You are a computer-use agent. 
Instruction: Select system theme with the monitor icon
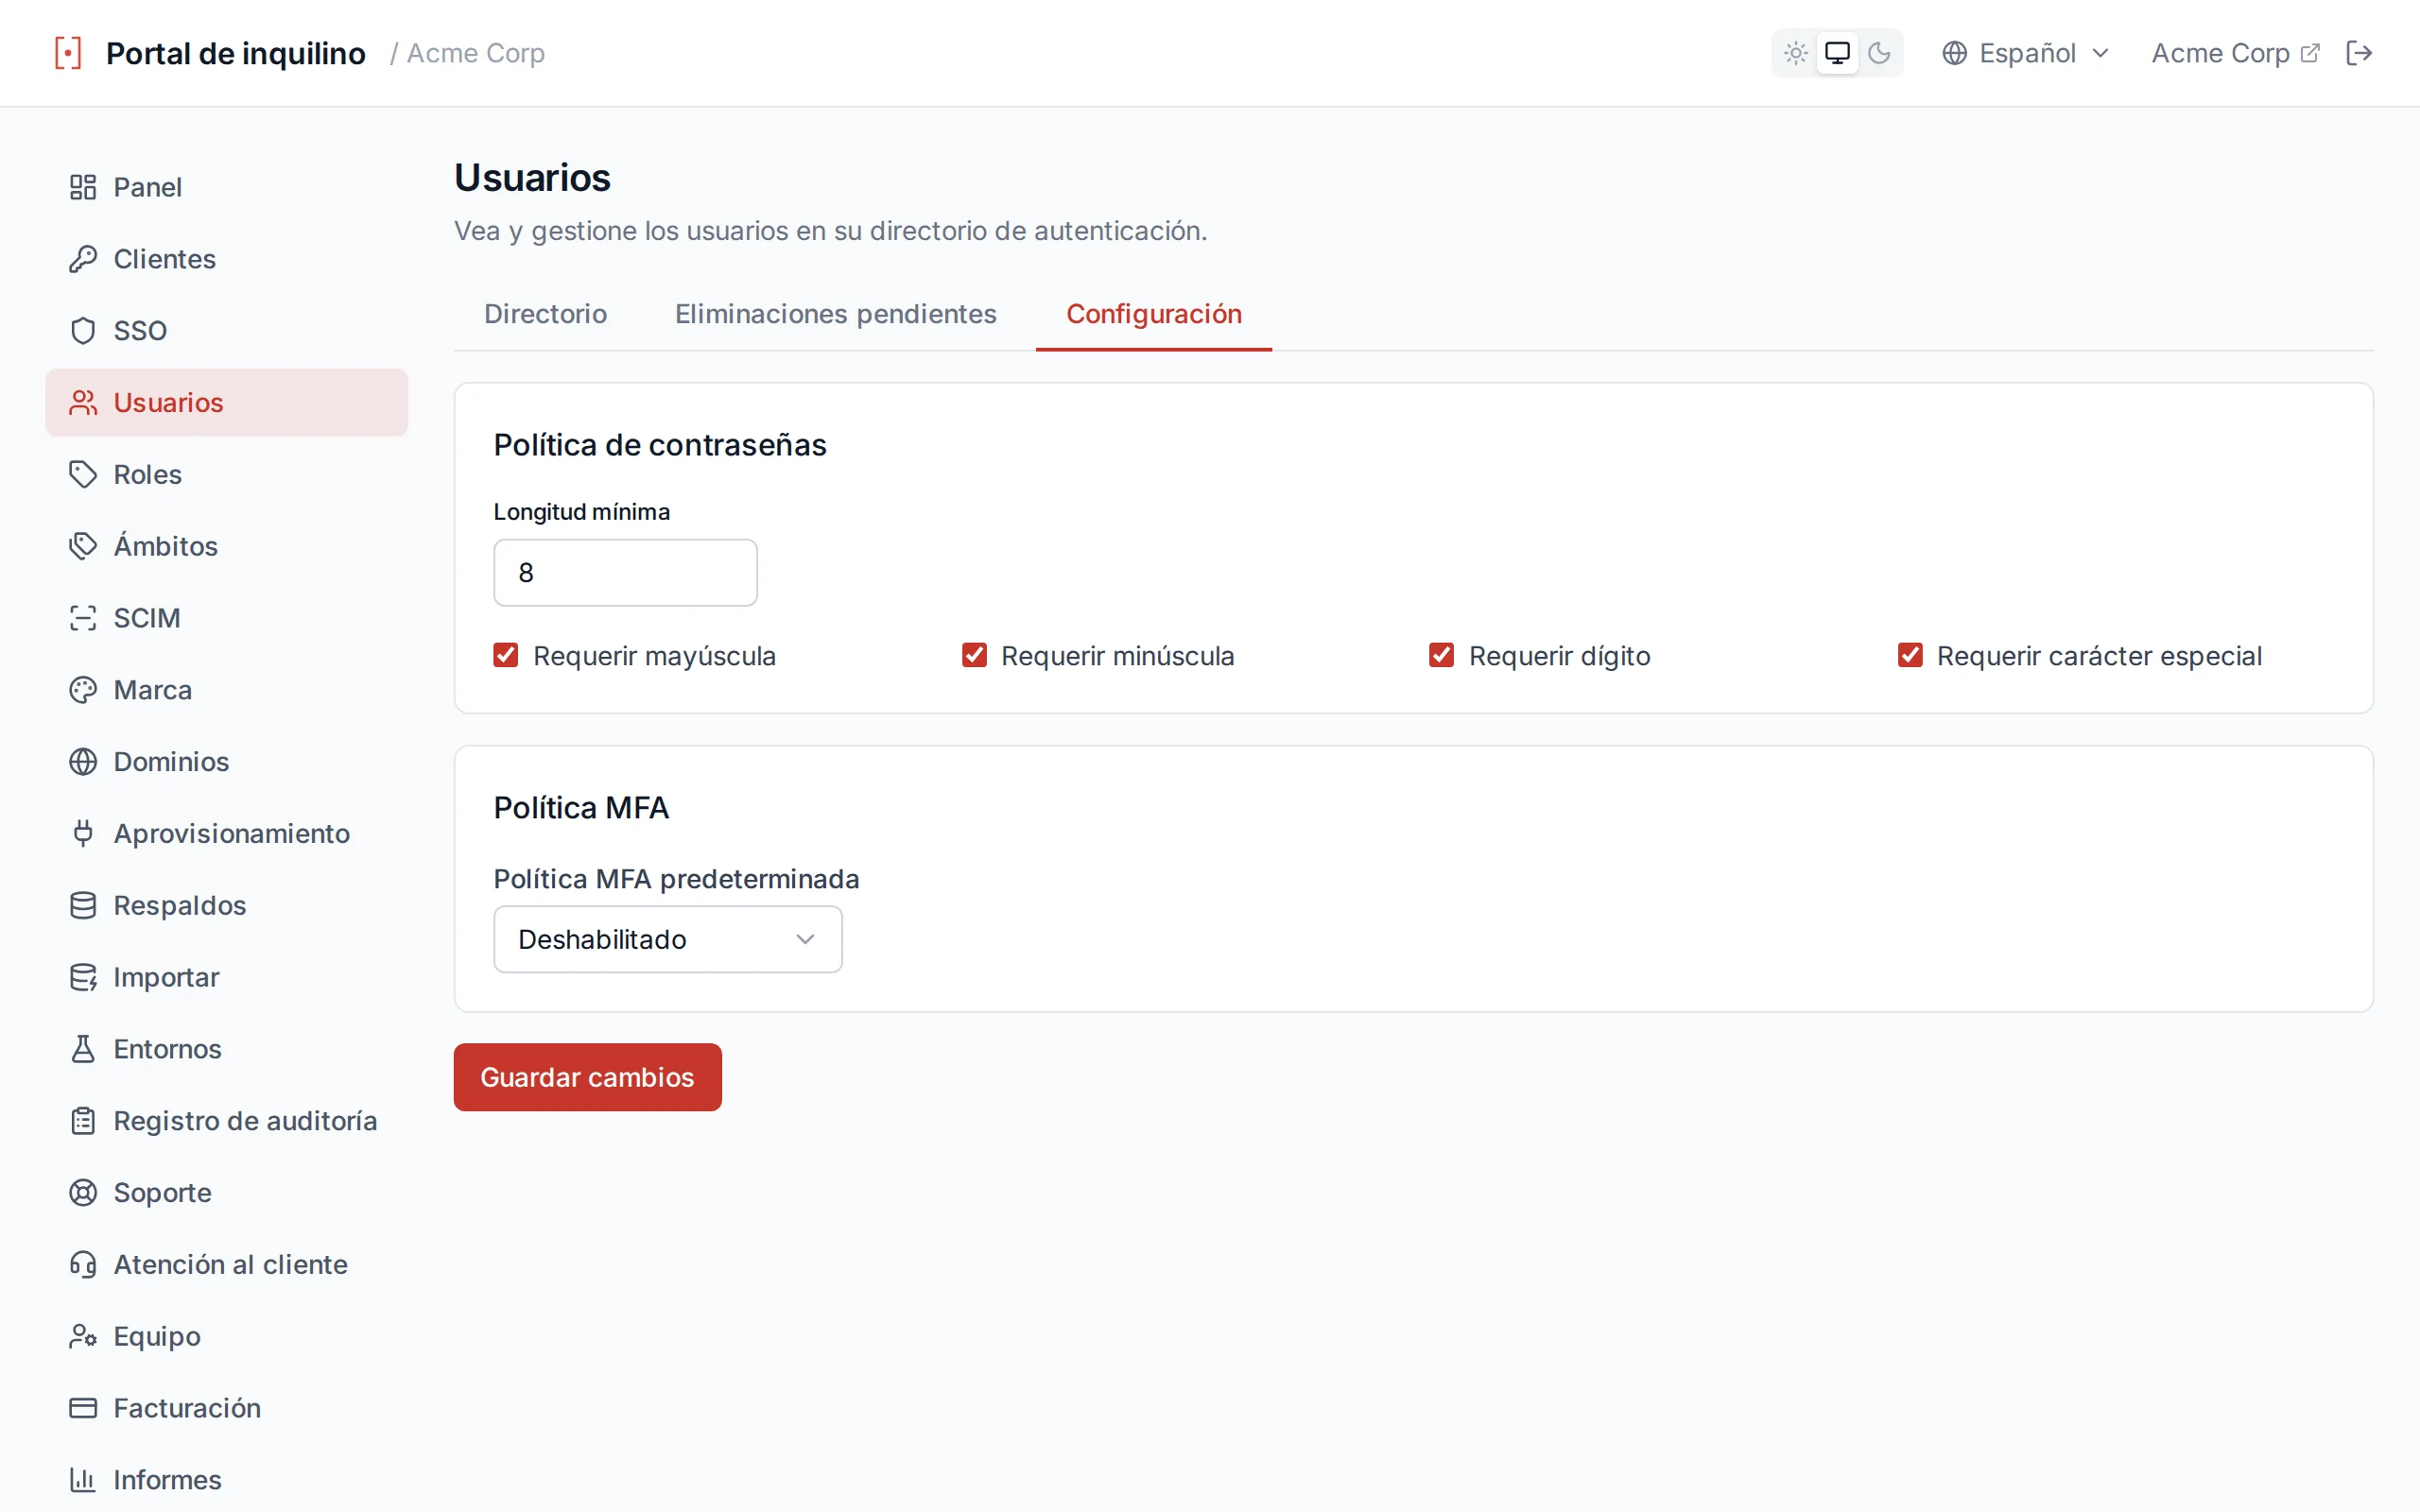[1837, 53]
